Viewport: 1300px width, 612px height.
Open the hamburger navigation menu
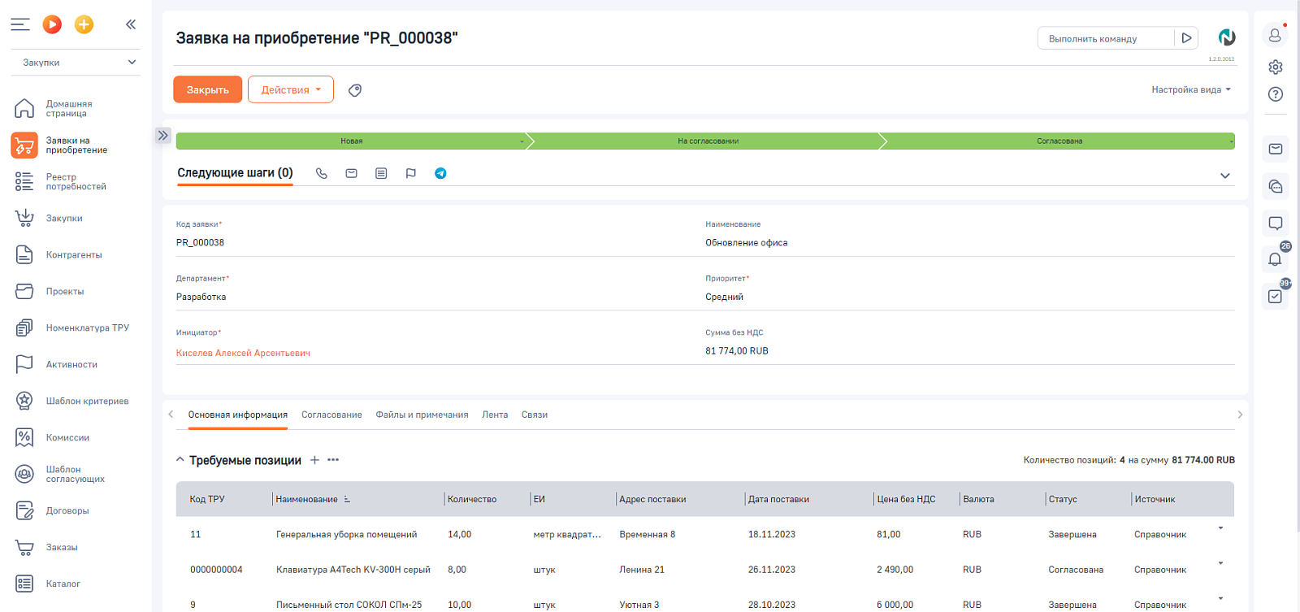[20, 24]
